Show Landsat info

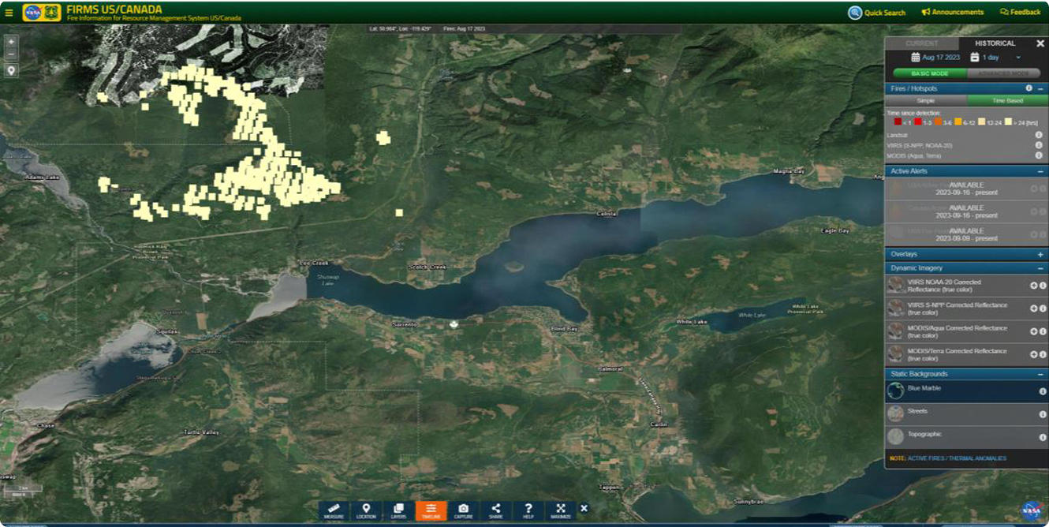point(1039,135)
